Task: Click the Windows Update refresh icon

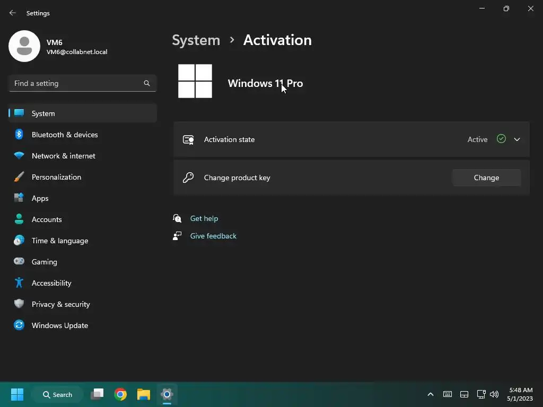Action: [x=19, y=325]
